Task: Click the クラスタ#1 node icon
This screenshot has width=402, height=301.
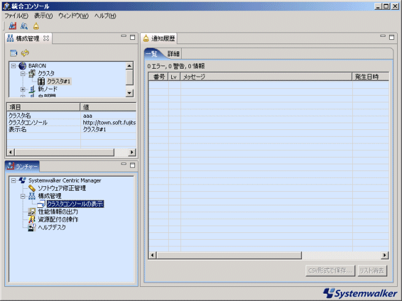Action: click(x=41, y=82)
